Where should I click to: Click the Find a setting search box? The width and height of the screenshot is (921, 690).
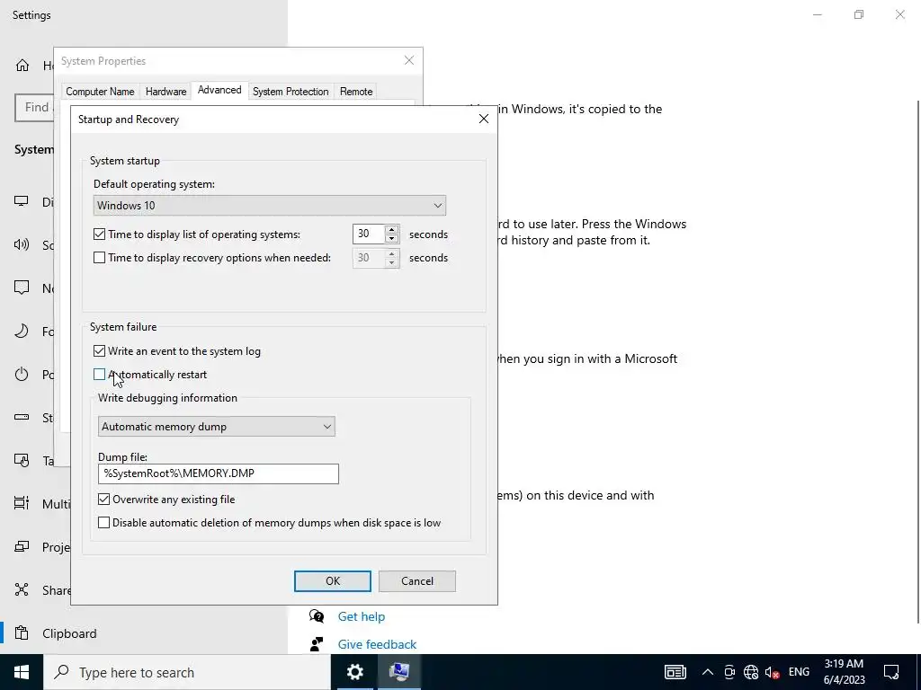pos(35,108)
